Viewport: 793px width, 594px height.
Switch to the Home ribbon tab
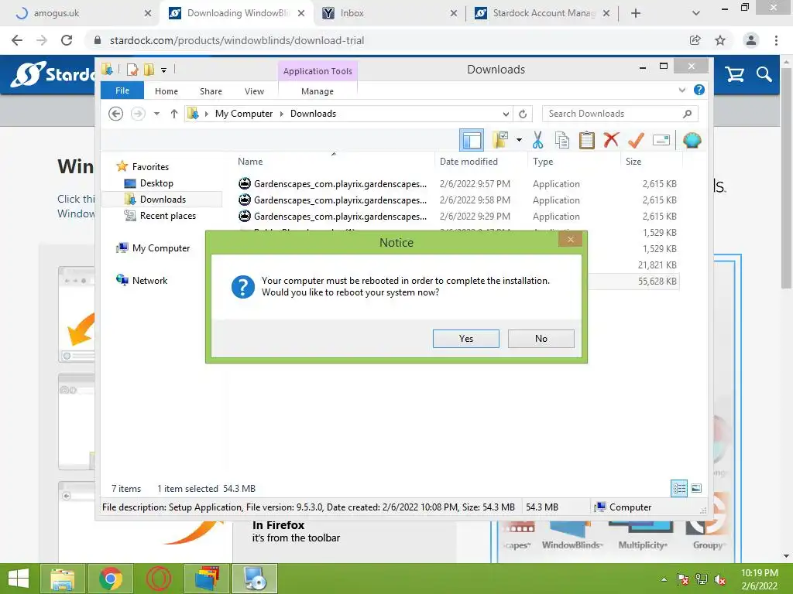click(x=166, y=91)
